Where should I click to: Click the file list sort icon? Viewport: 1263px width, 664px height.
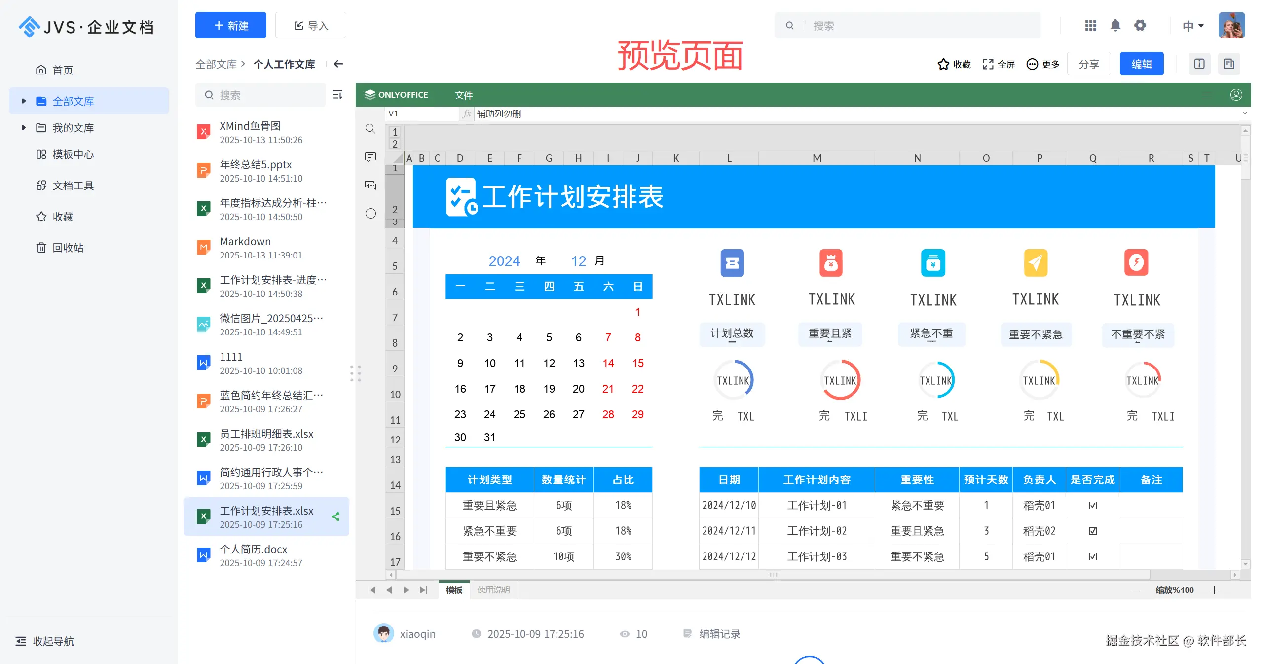click(x=337, y=94)
